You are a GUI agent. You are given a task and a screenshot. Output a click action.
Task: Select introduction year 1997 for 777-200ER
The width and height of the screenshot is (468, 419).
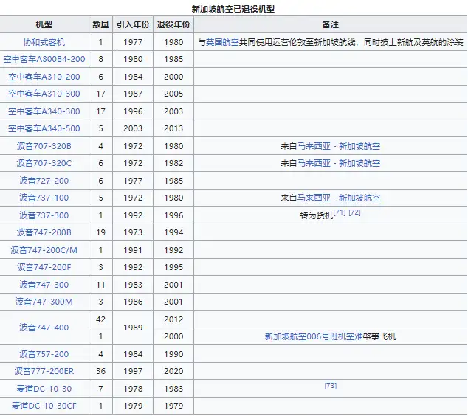133,371
